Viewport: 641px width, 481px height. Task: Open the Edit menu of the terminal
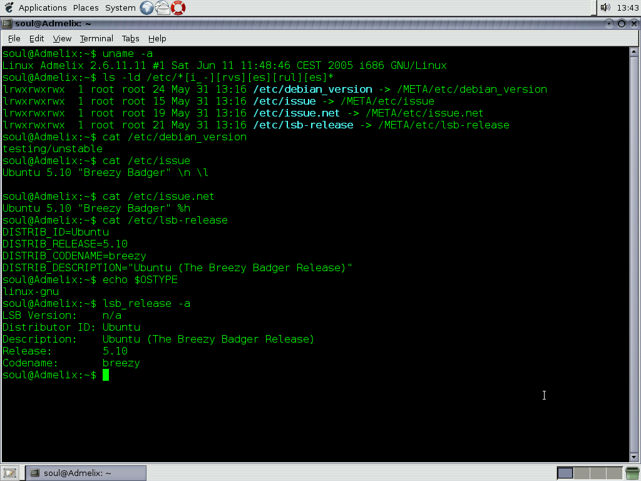click(36, 38)
